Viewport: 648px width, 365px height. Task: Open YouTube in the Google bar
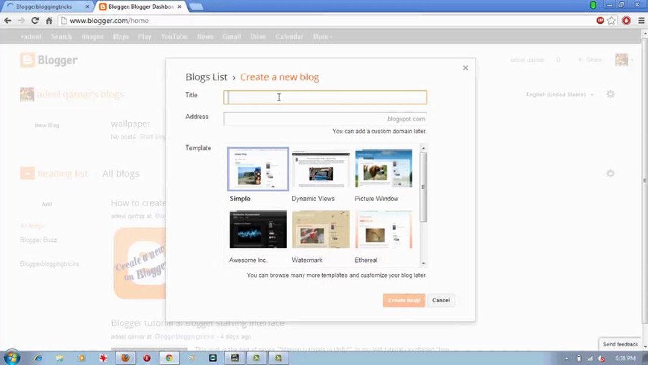click(x=174, y=36)
